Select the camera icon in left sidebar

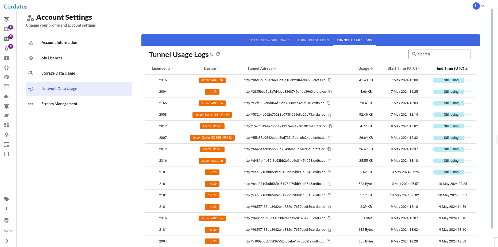point(7,38)
